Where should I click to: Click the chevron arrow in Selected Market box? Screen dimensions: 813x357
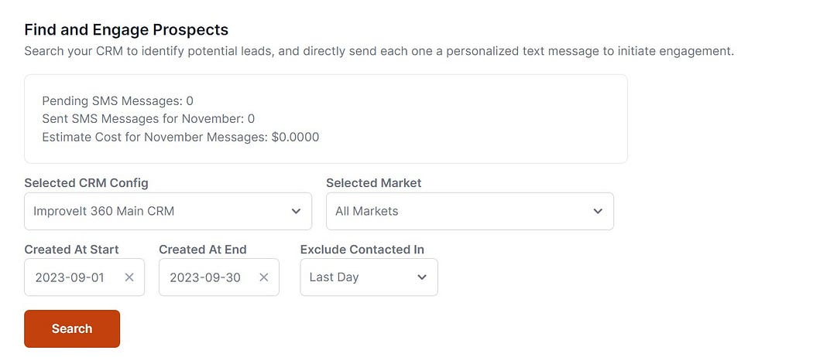[x=598, y=211]
